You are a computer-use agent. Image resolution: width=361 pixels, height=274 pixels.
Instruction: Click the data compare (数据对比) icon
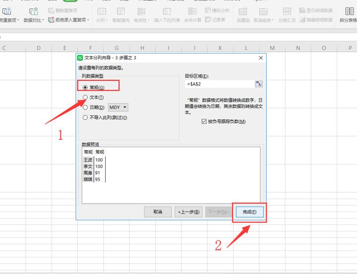pos(33,11)
